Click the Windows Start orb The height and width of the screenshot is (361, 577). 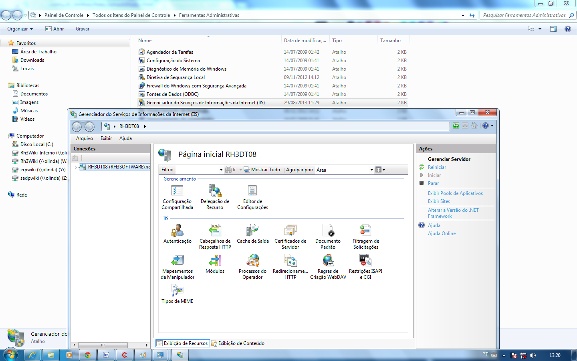[x=11, y=355]
